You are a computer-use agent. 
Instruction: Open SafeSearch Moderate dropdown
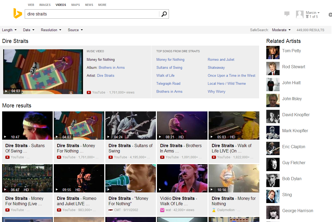pos(281,30)
